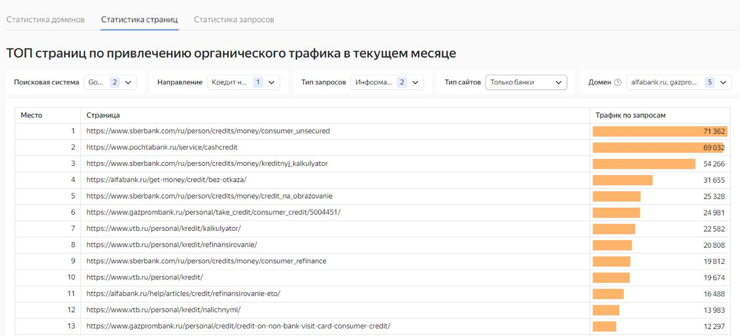The image size is (740, 336).
Task: Click the traffic value 20 808
Action: pyautogui.click(x=714, y=245)
